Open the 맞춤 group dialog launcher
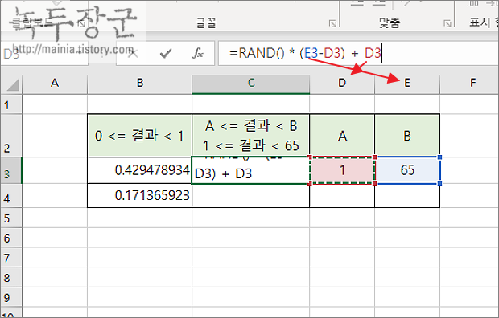 click(447, 23)
